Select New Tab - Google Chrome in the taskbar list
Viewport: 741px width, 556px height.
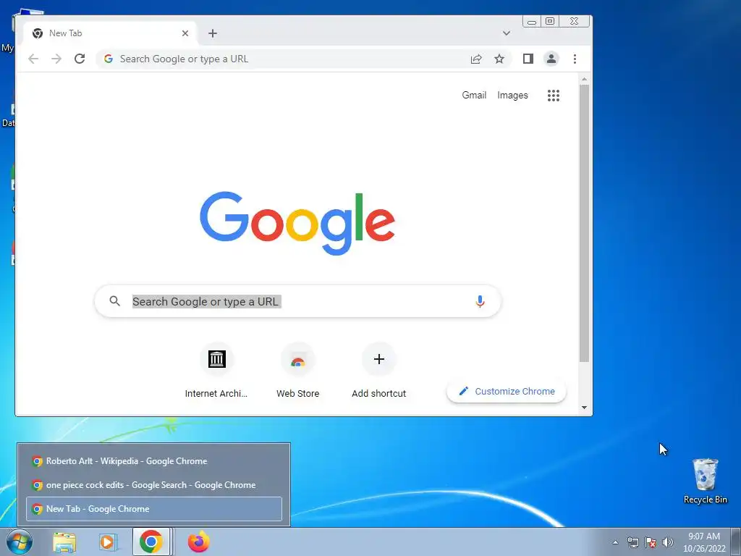(x=154, y=509)
